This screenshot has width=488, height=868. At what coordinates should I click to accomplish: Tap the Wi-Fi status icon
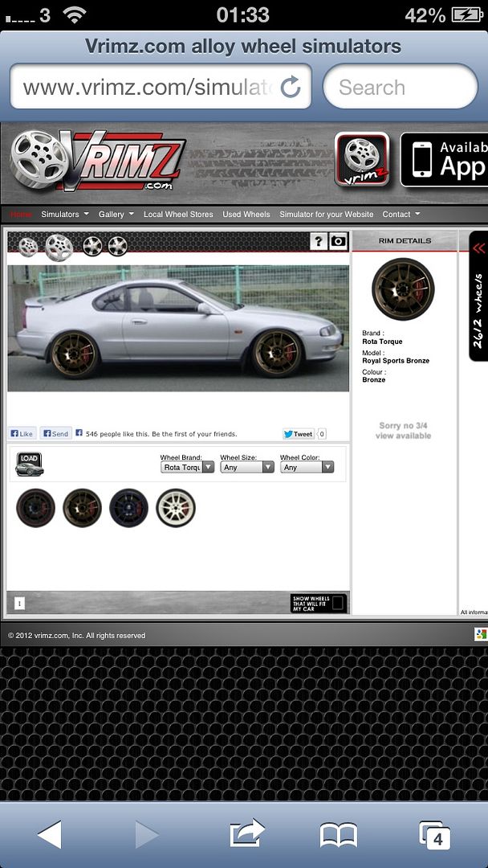click(74, 14)
